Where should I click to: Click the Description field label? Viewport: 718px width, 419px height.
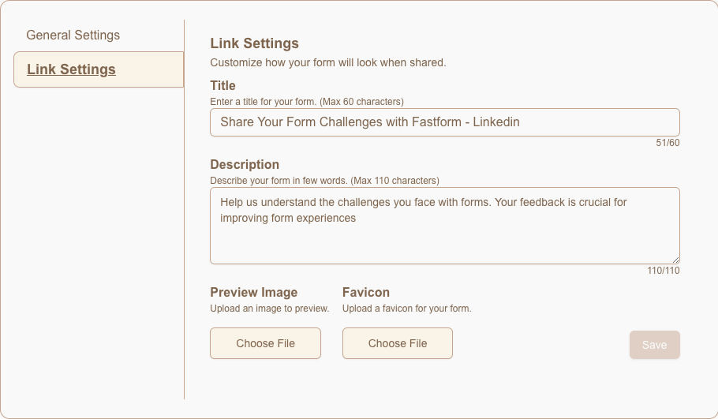(x=245, y=164)
